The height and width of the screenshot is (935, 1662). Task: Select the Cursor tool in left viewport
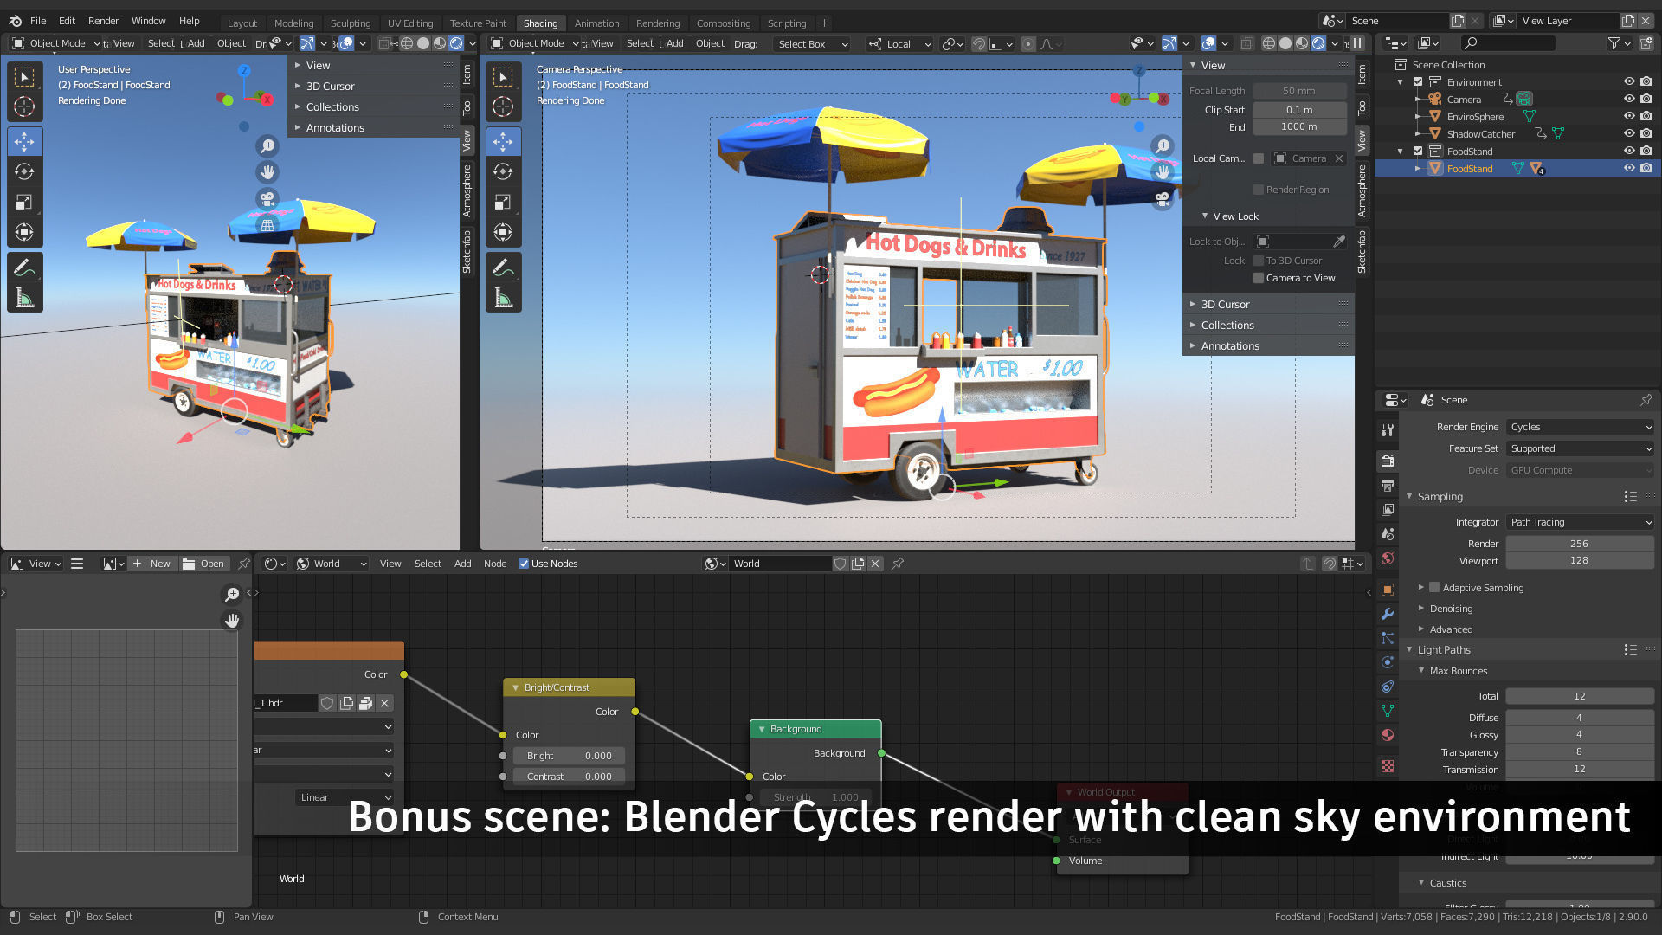click(24, 106)
